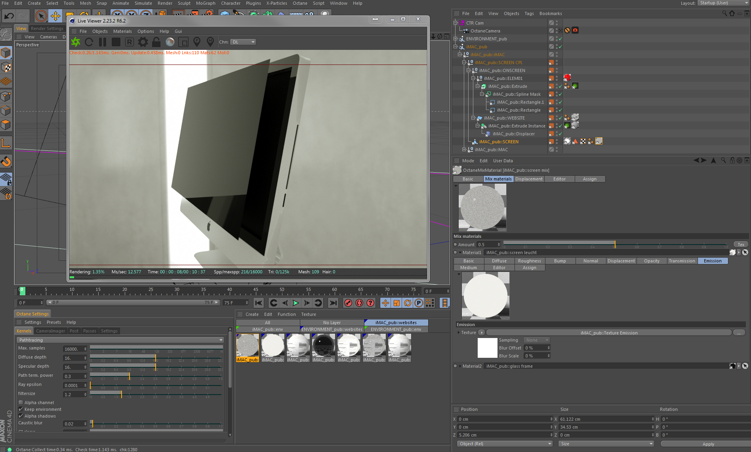Click the Apply button
Viewport: 751px width, 452px height.
point(708,444)
